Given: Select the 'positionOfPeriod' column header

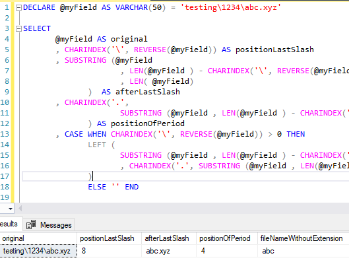Looking at the screenshot, I should [226, 238].
